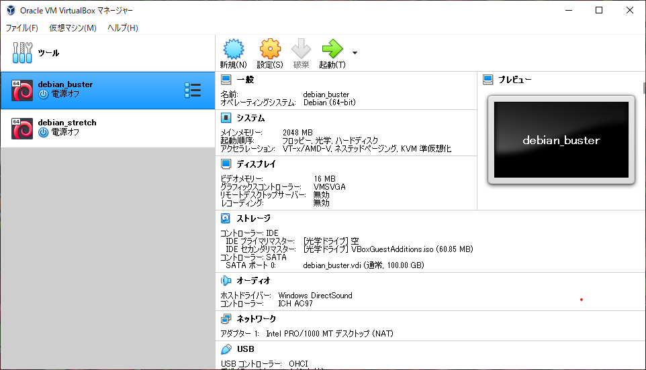Click the General (一般) section icon
This screenshot has width=646, height=370.
pyautogui.click(x=226, y=79)
